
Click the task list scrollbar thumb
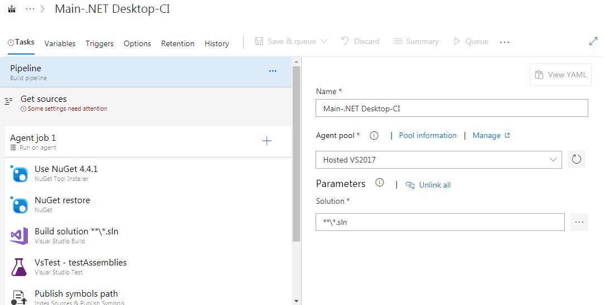click(296, 154)
